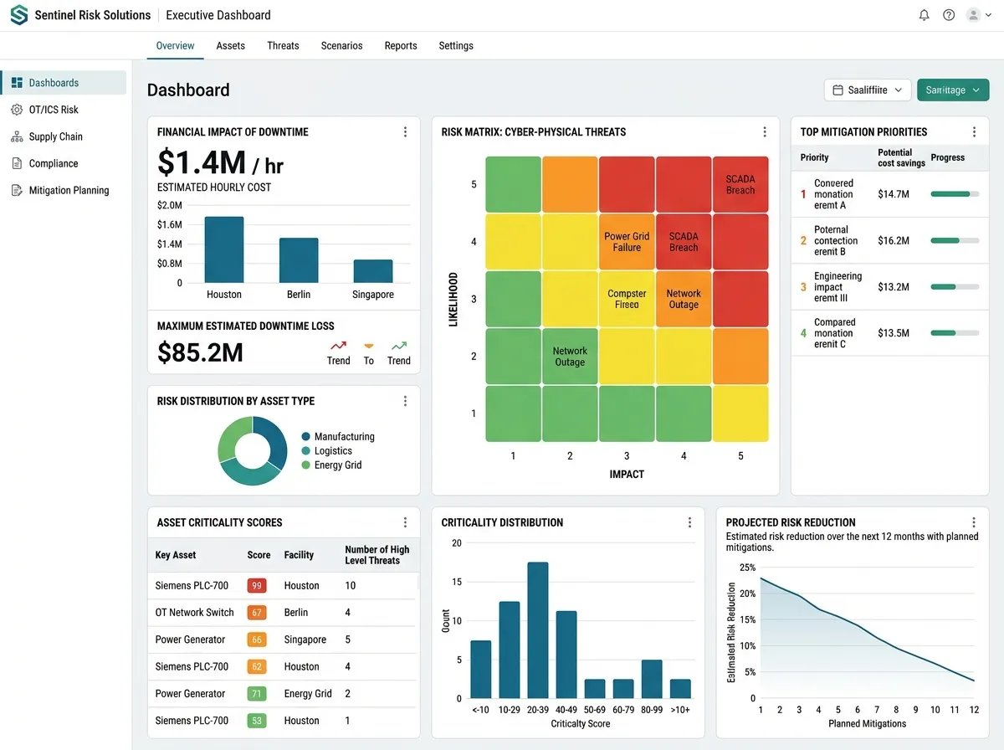1004x750 pixels.
Task: Click the green Network Outage matrix cell
Action: [x=570, y=357]
